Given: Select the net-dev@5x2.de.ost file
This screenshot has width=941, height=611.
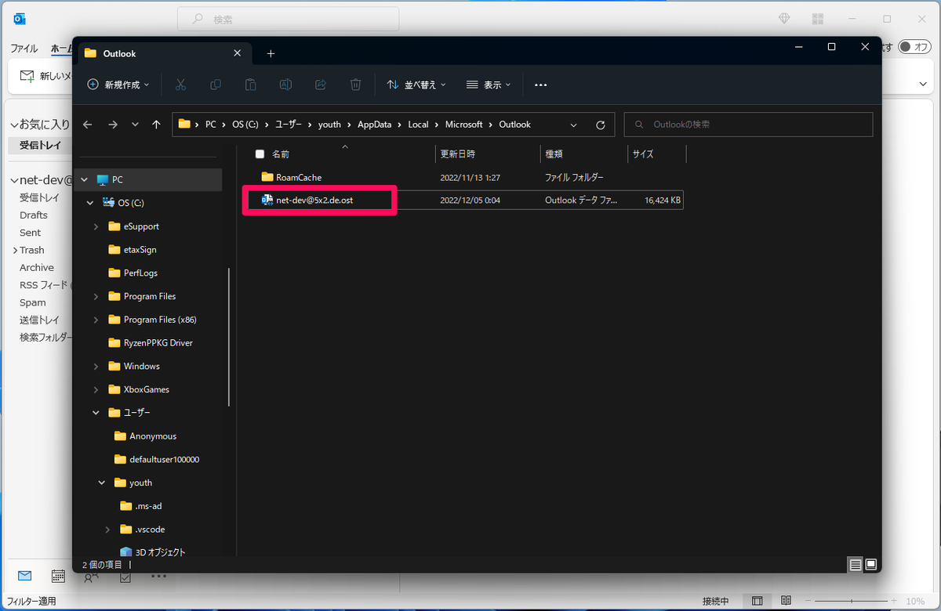Looking at the screenshot, I should [463, 201].
